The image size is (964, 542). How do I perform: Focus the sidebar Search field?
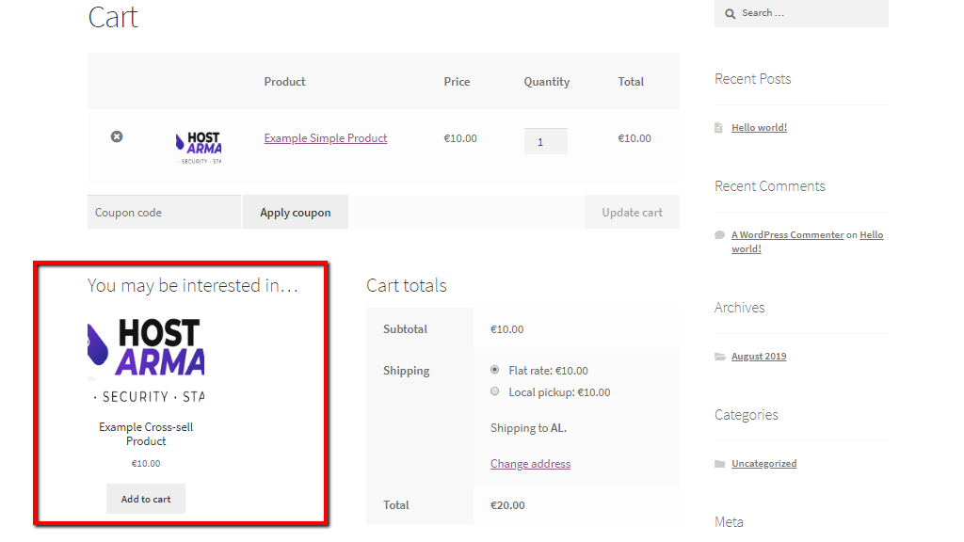click(801, 13)
